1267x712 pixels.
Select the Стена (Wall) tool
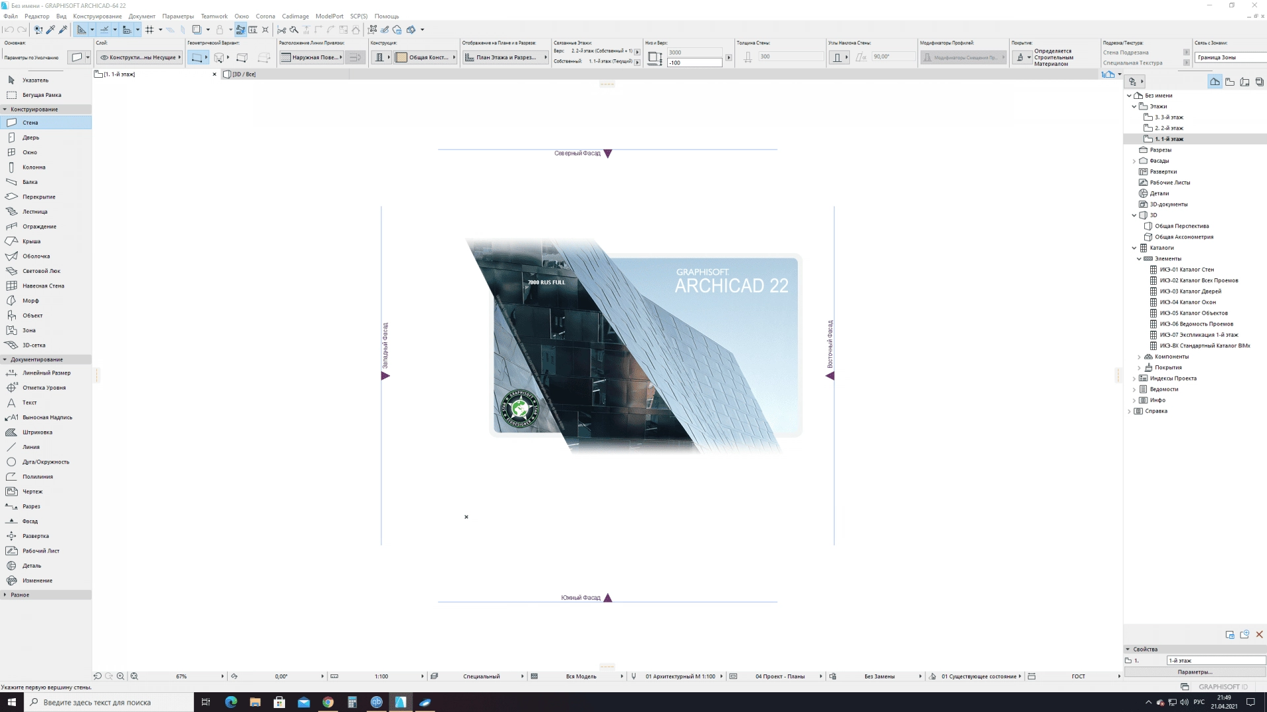point(46,123)
